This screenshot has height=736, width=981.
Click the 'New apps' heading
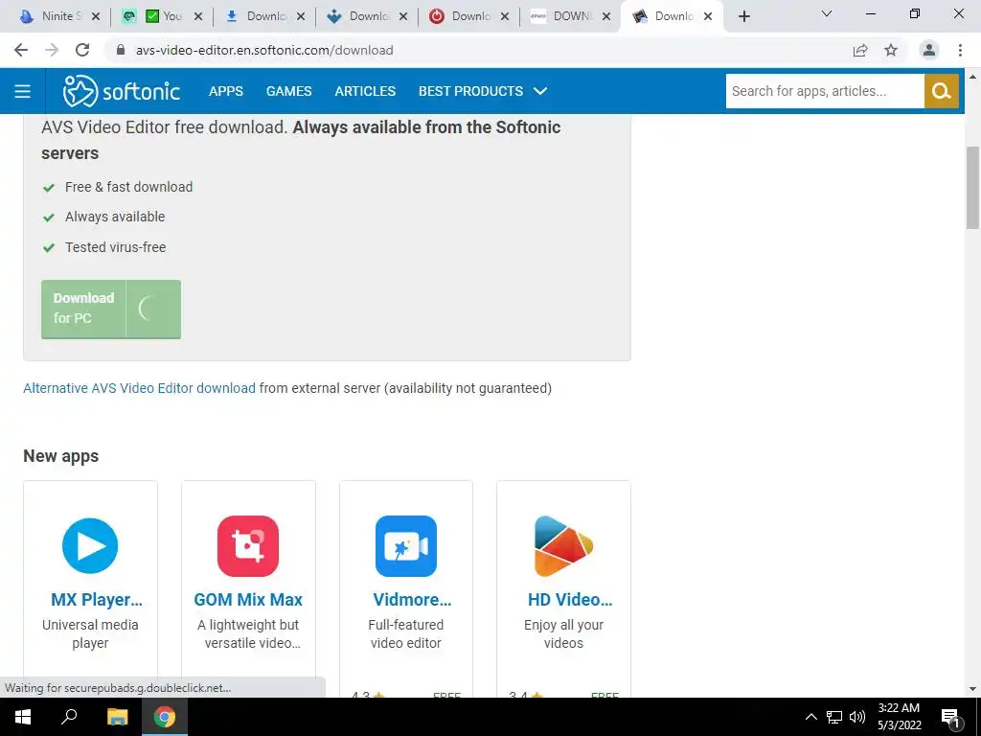coord(60,456)
